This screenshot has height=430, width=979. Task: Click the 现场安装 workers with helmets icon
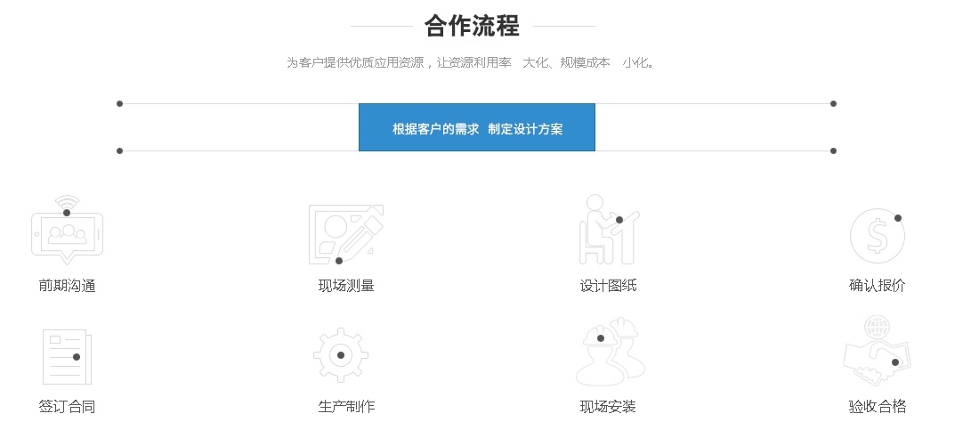click(x=610, y=352)
